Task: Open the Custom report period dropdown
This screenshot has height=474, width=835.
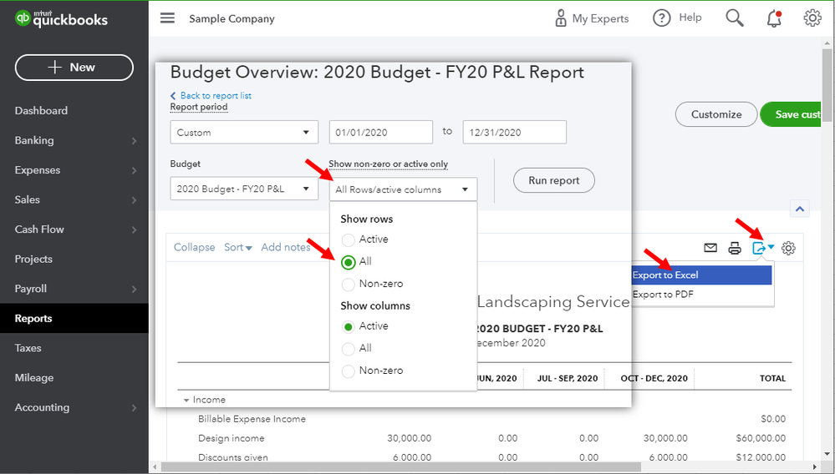Action: tap(244, 133)
